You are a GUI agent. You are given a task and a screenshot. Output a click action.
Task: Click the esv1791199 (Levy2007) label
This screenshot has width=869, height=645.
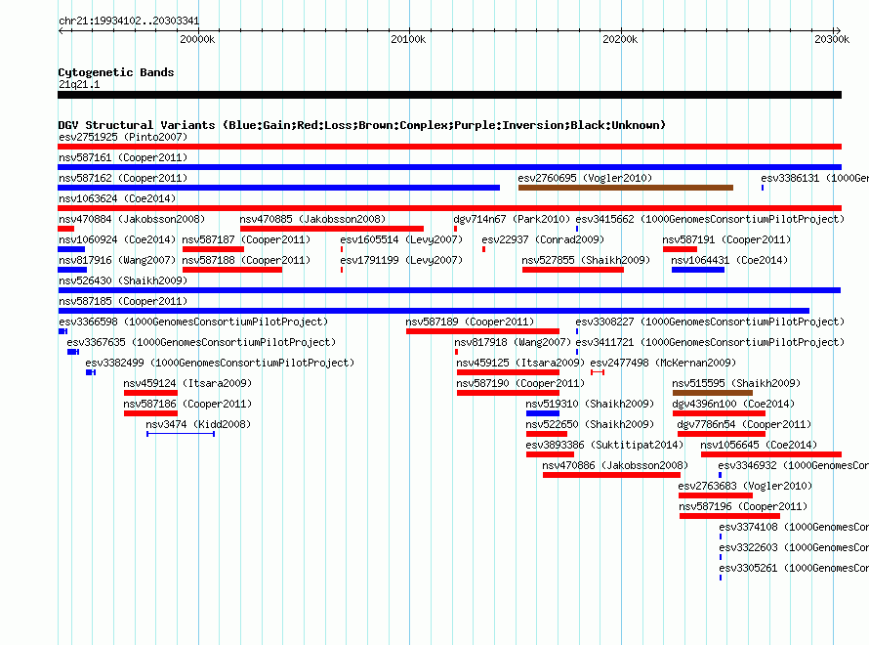coord(401,260)
